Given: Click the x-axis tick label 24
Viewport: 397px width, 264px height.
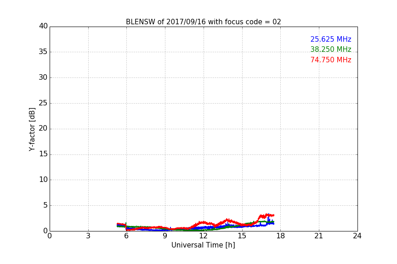Looking at the screenshot, I should click(x=357, y=236).
